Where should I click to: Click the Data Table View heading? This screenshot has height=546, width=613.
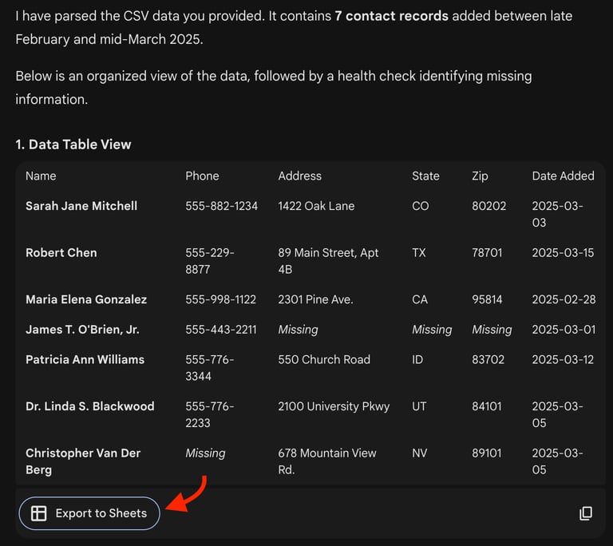click(x=73, y=144)
